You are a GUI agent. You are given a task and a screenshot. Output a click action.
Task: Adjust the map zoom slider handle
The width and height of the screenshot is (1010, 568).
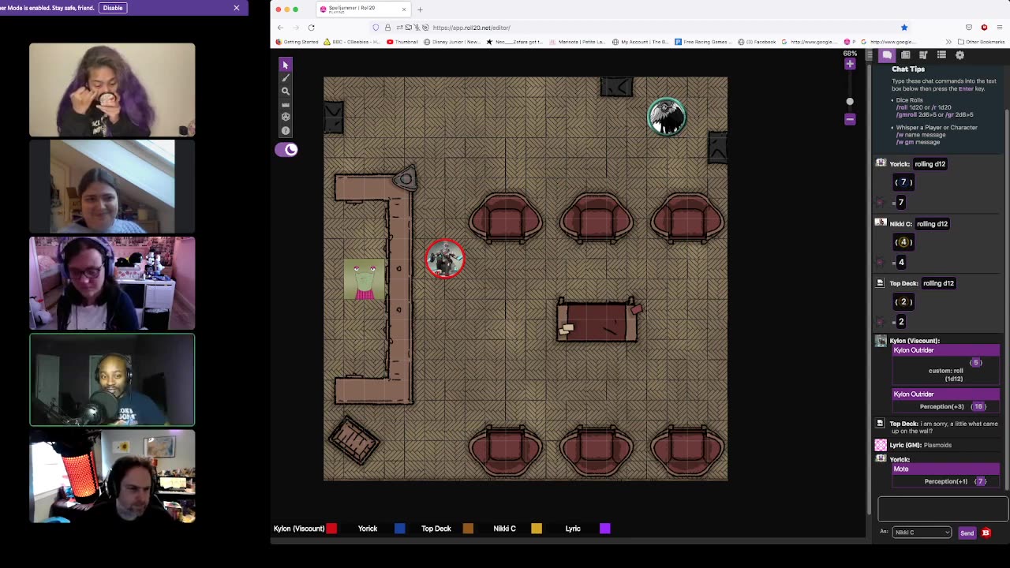point(850,101)
